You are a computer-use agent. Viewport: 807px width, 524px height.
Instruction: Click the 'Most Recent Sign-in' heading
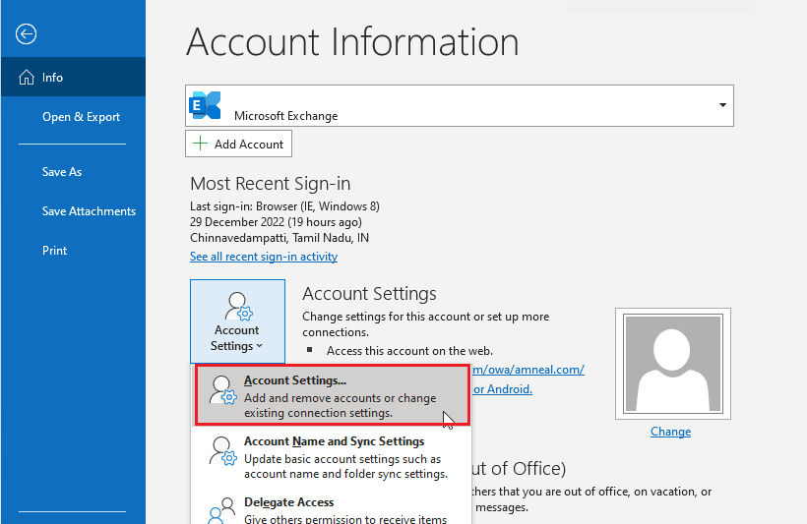point(271,184)
